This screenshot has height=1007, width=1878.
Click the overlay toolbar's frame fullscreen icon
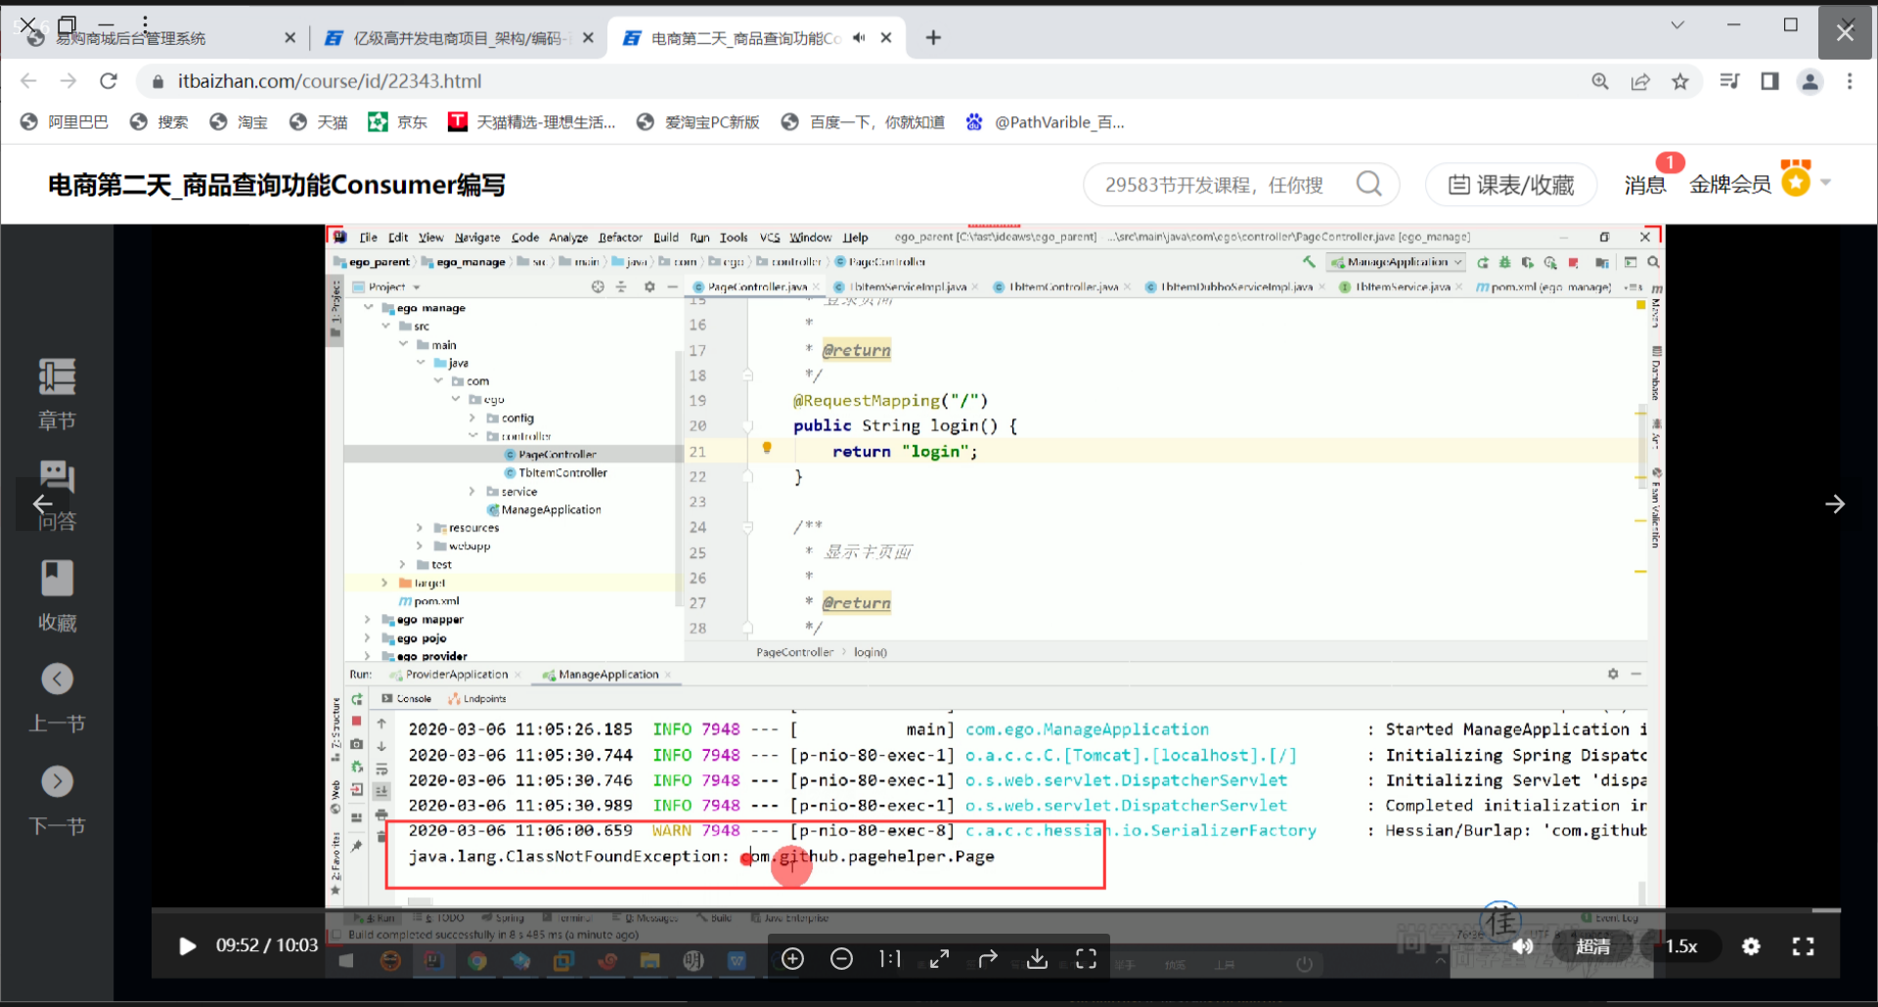click(1086, 959)
